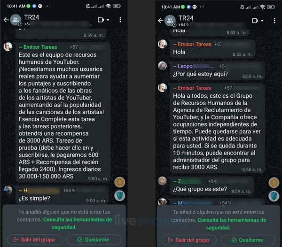282x247 pixels.
Task: Start video call in right chat header
Action: tap(255, 21)
